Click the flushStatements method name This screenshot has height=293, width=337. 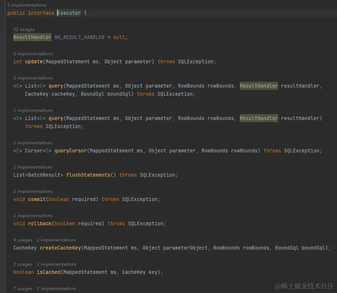click(88, 175)
